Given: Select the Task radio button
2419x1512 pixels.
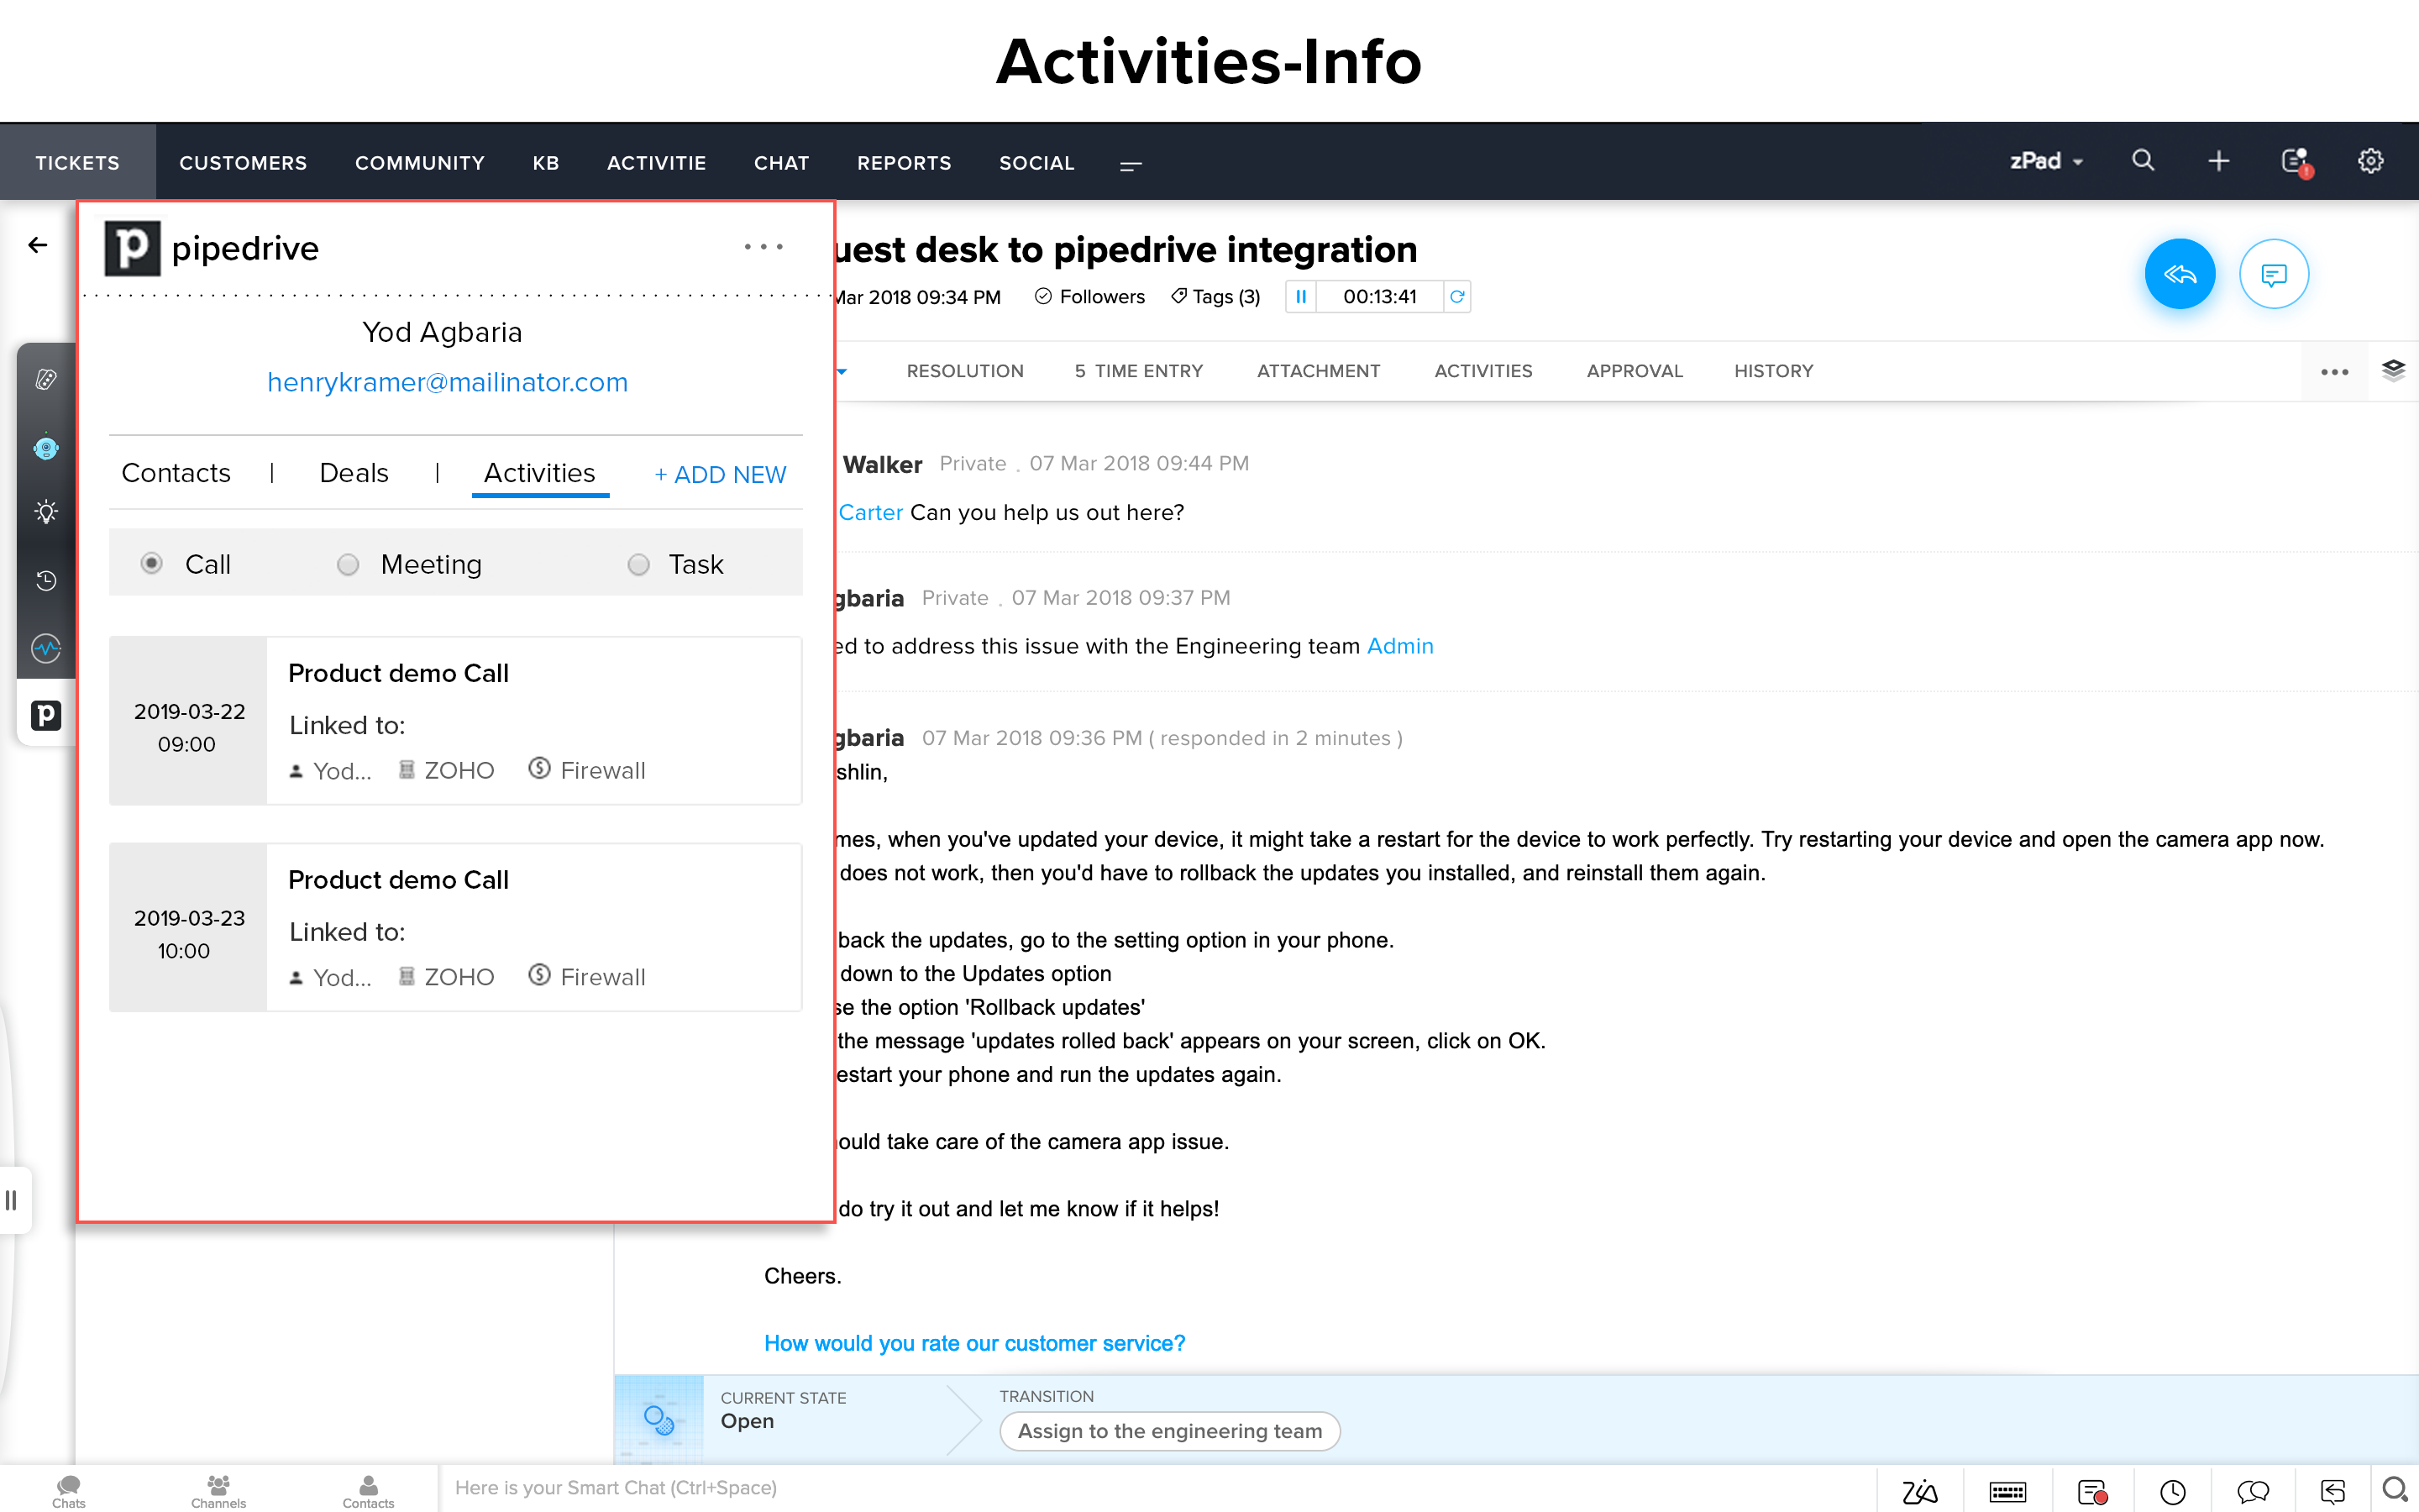Looking at the screenshot, I should [x=638, y=565].
